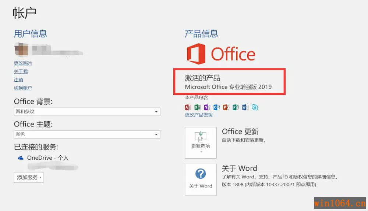Click the Office 主题 label
The height and width of the screenshot is (211, 368).
[33, 124]
